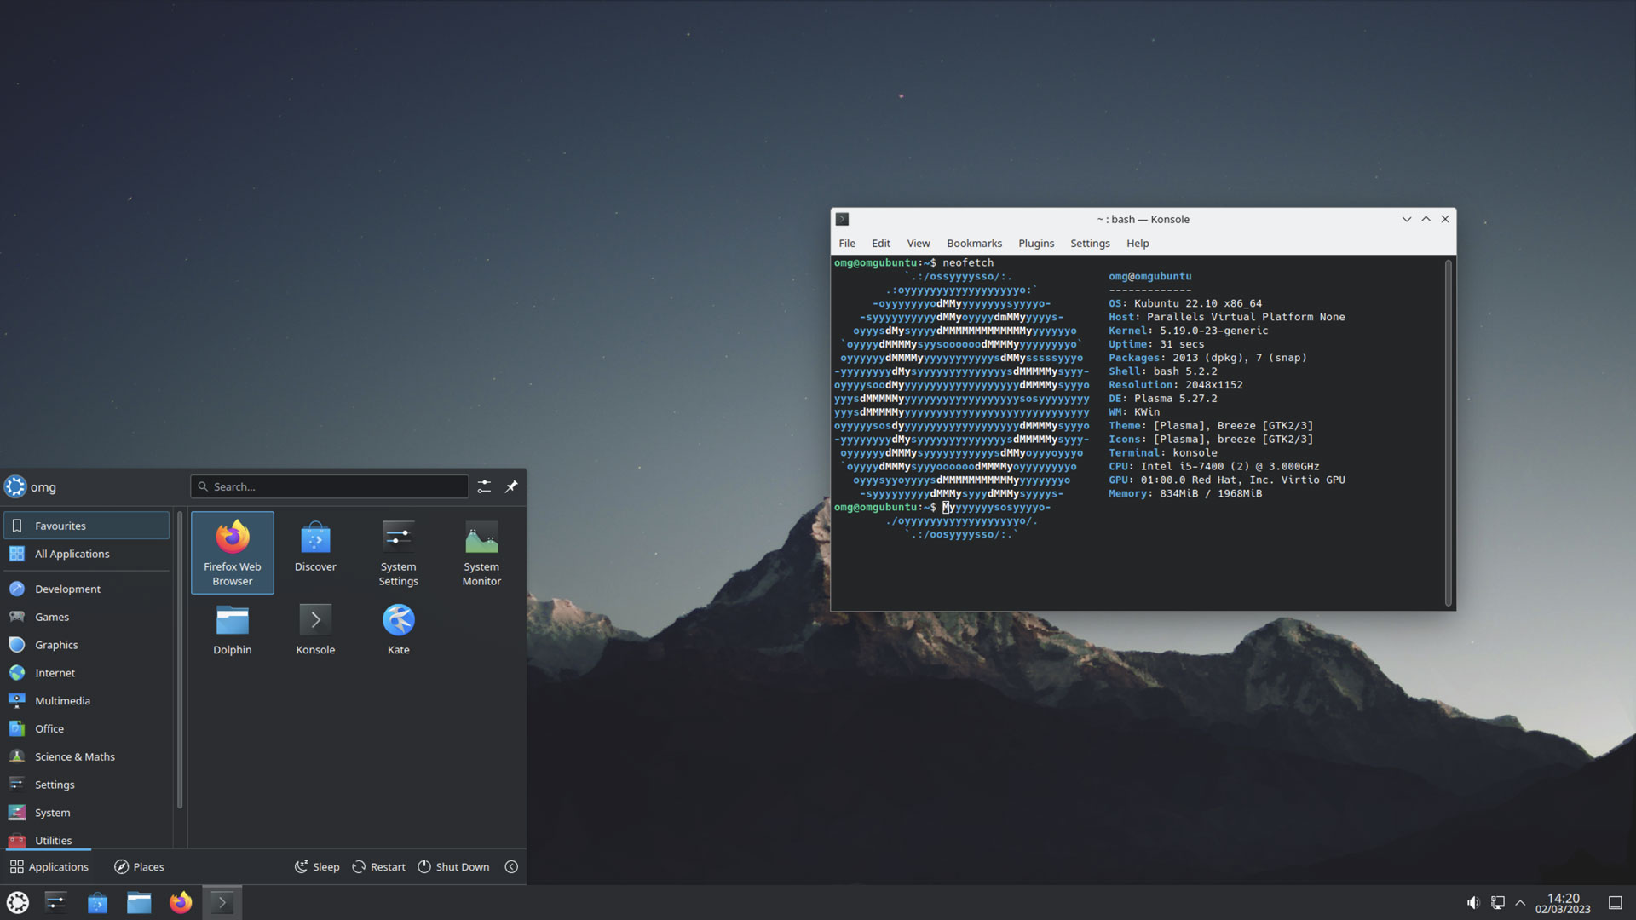Click into the launcher Search field
The height and width of the screenshot is (920, 1636).
pyautogui.click(x=330, y=486)
